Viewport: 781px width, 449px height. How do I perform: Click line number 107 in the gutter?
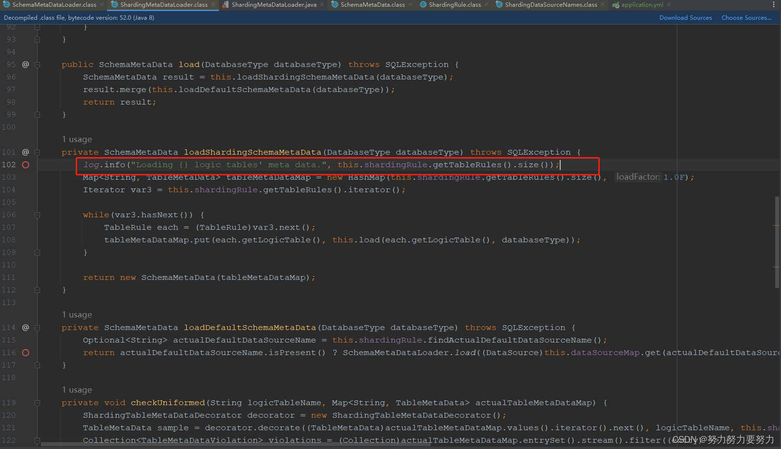pyautogui.click(x=9, y=227)
